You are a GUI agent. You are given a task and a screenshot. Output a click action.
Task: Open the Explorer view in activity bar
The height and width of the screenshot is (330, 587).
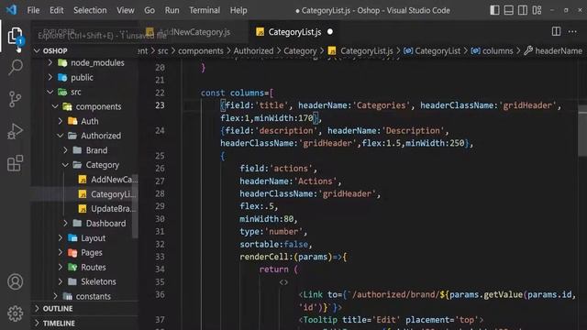pos(15,36)
